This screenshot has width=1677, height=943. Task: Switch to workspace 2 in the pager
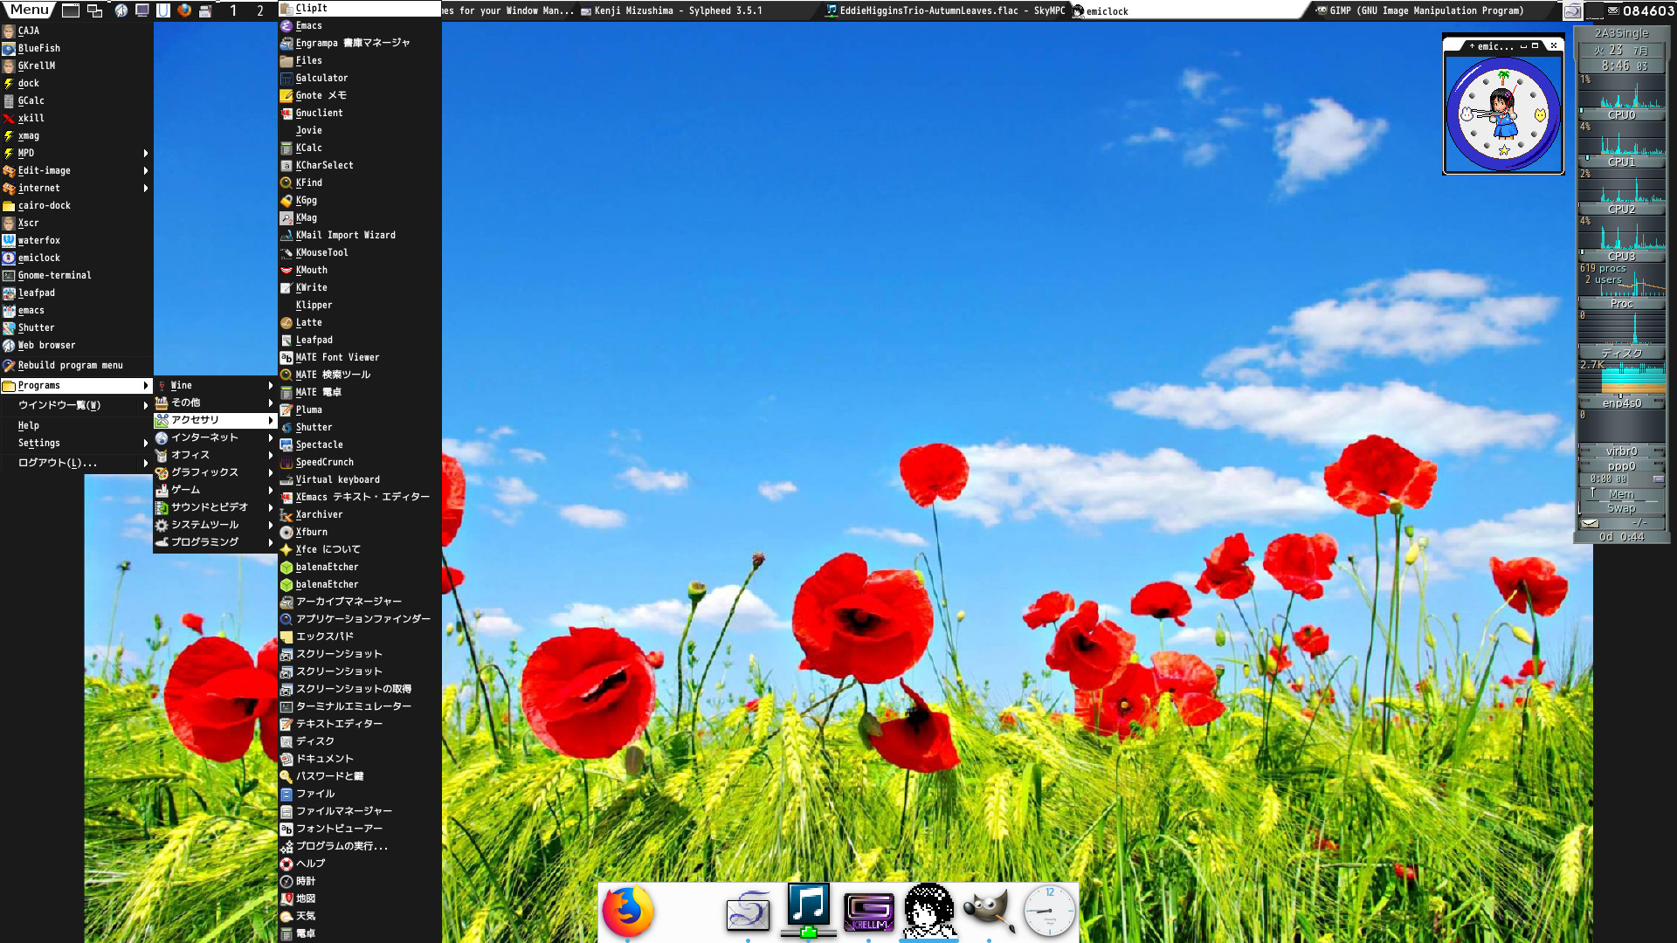259,10
